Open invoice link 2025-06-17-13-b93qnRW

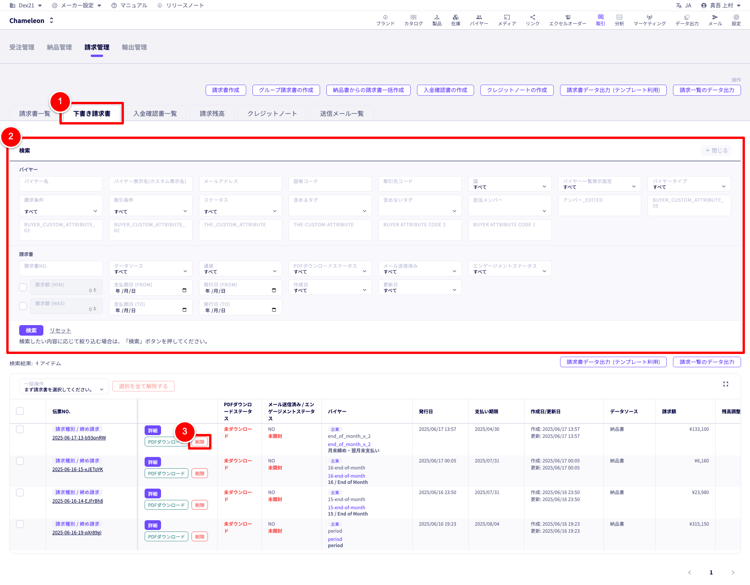point(79,438)
